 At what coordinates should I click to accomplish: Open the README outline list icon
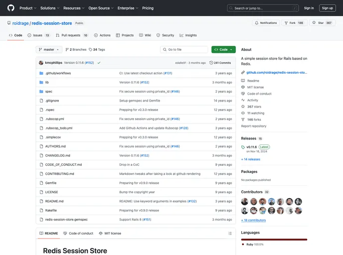(230, 234)
